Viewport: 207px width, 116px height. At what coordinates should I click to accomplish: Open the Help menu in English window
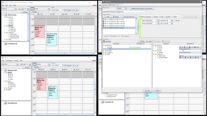click(15, 5)
